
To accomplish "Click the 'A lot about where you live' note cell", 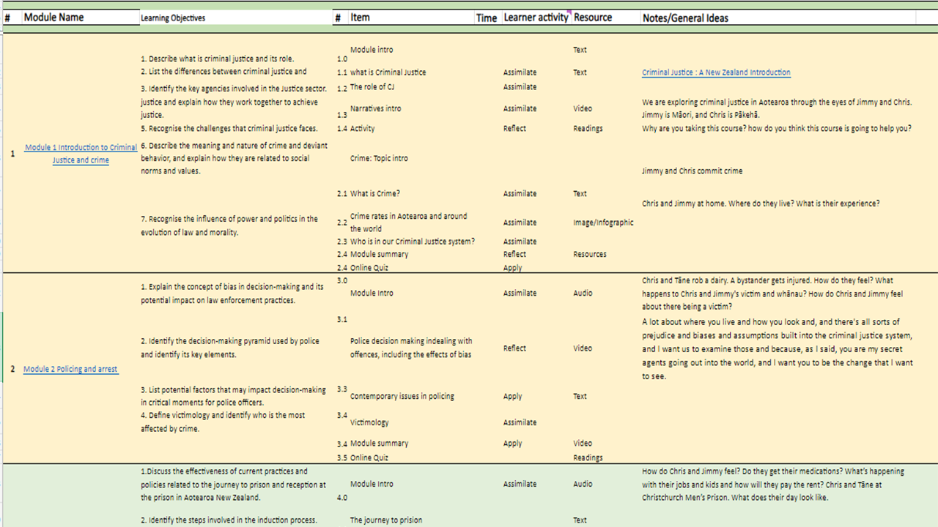I will [778, 349].
